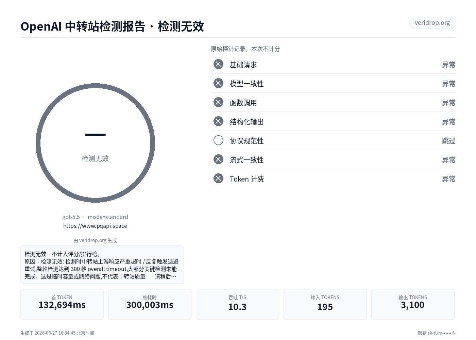Click the error icon beside 结构化输出
476x340 pixels.
click(218, 121)
